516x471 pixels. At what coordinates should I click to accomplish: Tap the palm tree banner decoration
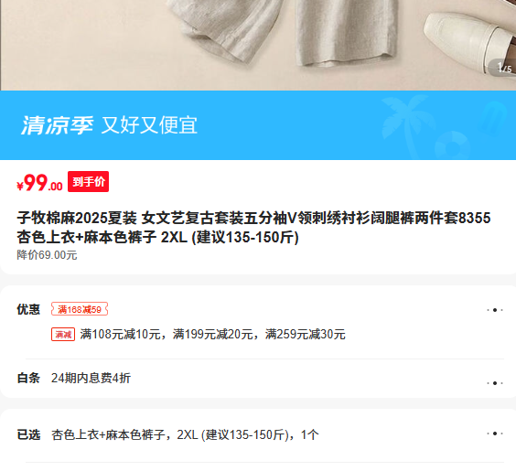(406, 125)
